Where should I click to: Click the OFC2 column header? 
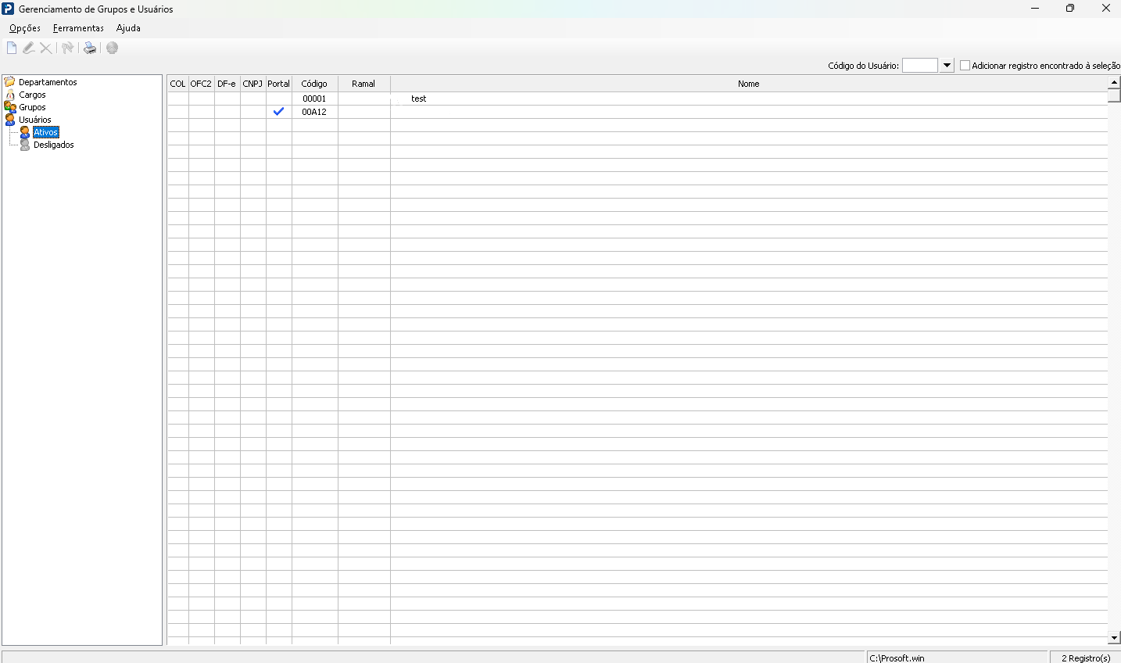[202, 84]
